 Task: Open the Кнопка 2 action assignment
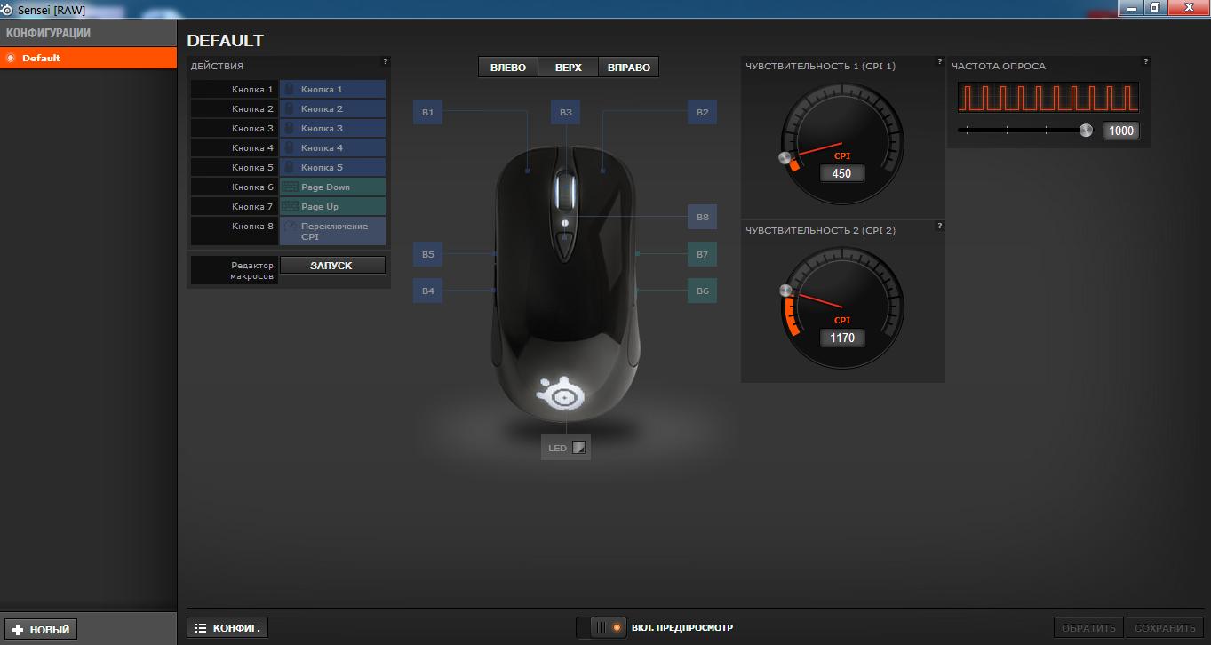tap(332, 108)
